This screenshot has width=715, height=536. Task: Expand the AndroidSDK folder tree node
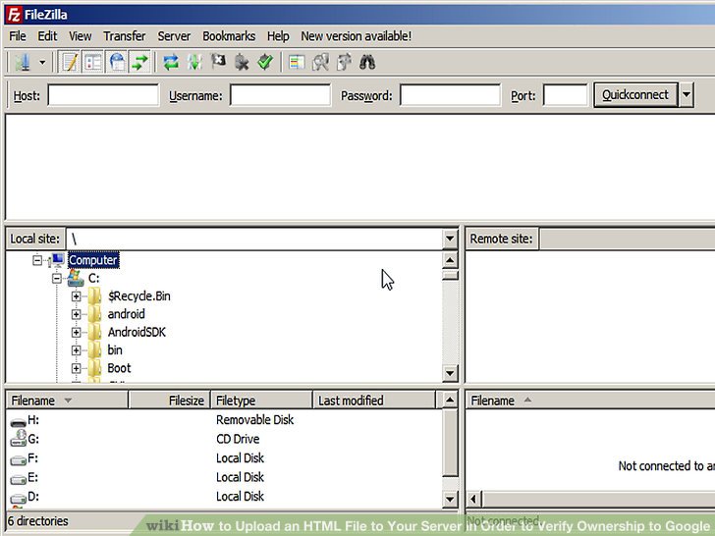pos(76,333)
